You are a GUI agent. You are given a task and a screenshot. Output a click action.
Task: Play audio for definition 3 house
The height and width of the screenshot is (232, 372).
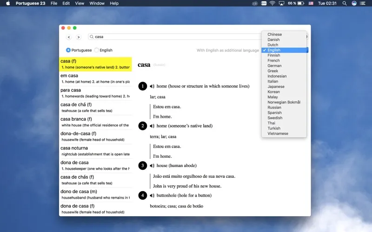[152, 166]
